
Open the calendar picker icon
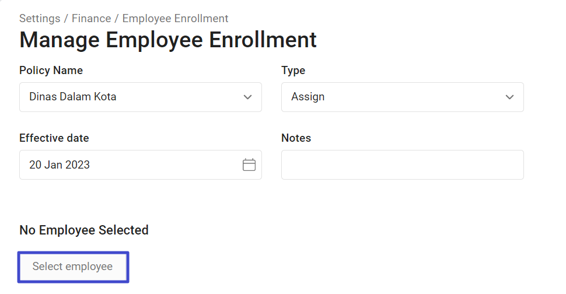pyautogui.click(x=249, y=165)
